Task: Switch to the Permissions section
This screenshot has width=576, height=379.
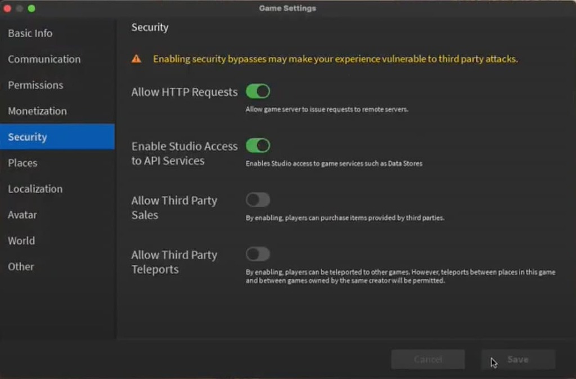Action: pyautogui.click(x=35, y=85)
